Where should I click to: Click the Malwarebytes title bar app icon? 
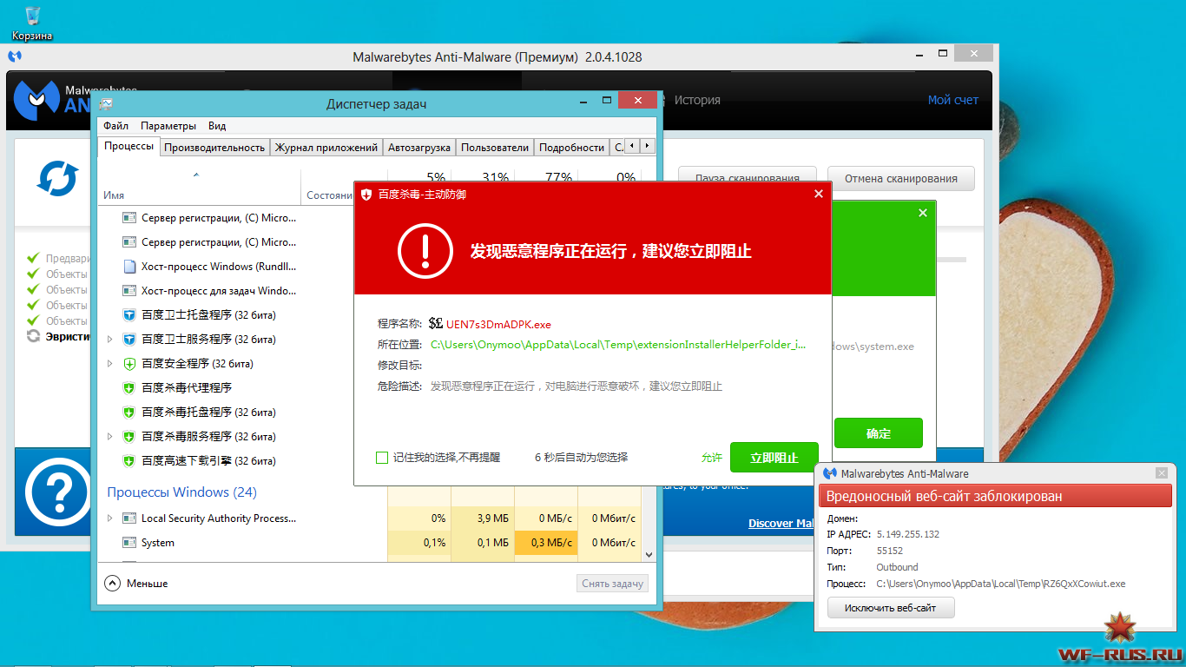coord(15,56)
